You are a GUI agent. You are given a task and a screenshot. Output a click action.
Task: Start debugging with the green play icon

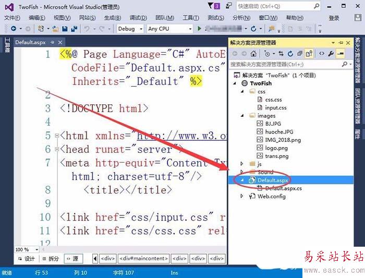tap(199, 29)
